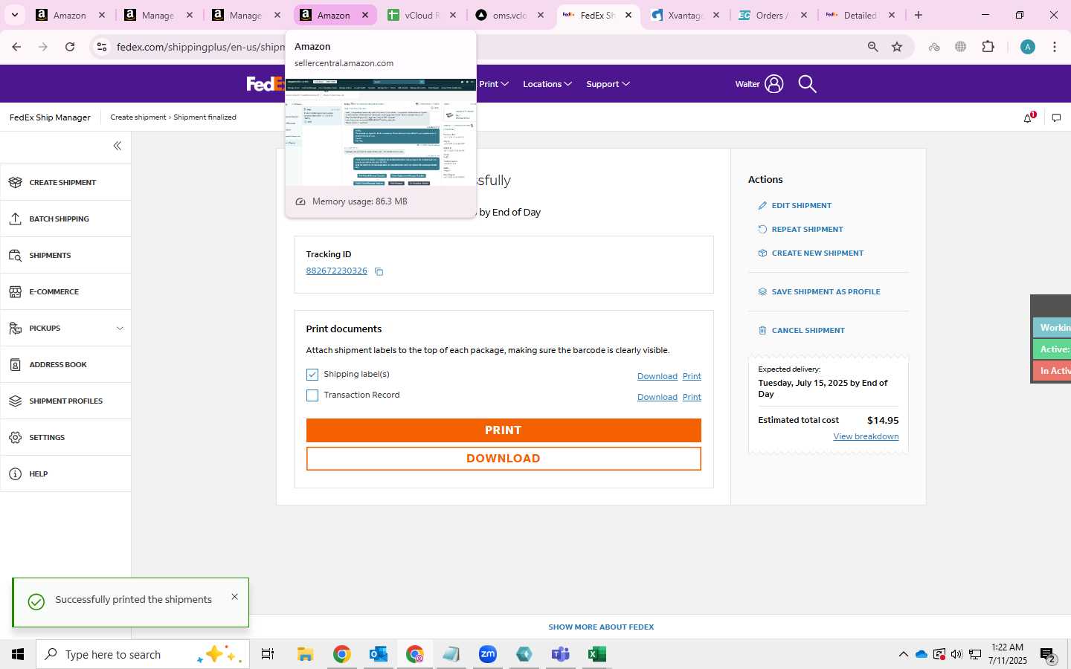Open Settings in the sidebar

click(x=65, y=437)
